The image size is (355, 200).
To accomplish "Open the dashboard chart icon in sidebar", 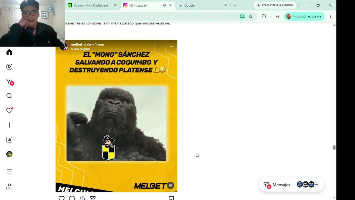I will point(9,140).
